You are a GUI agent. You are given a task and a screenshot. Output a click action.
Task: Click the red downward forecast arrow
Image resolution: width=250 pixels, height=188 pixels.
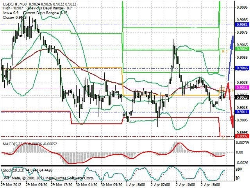coord(230,105)
